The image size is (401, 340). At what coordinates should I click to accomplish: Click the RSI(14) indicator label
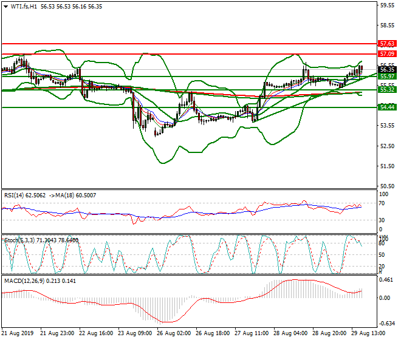point(17,195)
